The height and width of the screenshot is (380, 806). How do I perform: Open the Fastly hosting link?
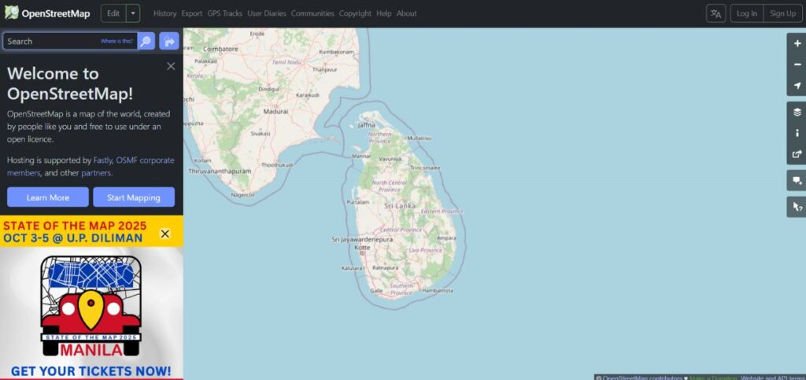point(103,160)
